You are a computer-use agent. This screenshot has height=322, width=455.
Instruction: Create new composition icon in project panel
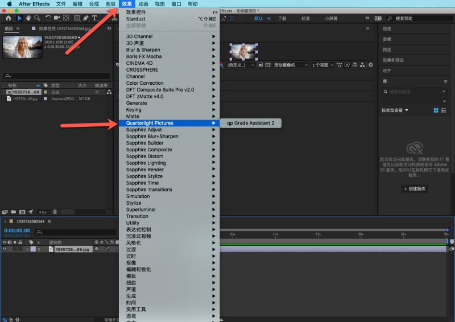coord(22,212)
